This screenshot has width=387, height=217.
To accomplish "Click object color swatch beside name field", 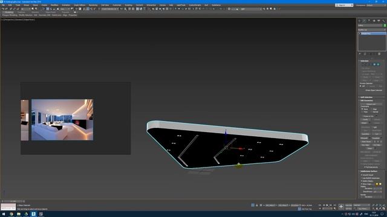I will (x=385, y=25).
